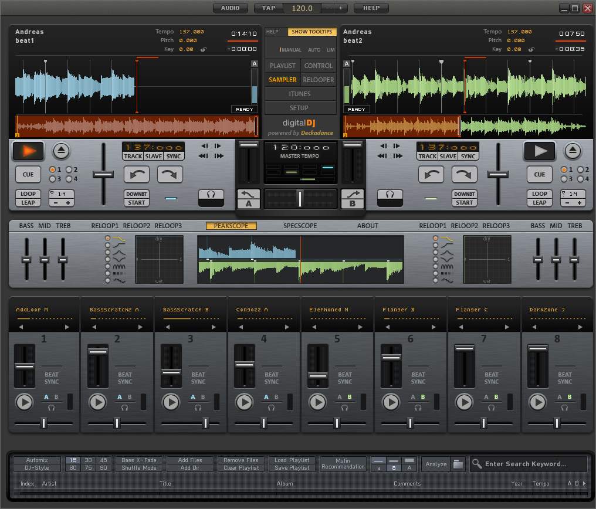This screenshot has height=509, width=596.
Task: Eject the track from deck B
Action: (573, 151)
